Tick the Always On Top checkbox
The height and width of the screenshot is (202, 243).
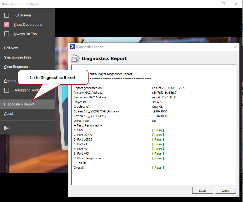pyautogui.click(x=7, y=34)
